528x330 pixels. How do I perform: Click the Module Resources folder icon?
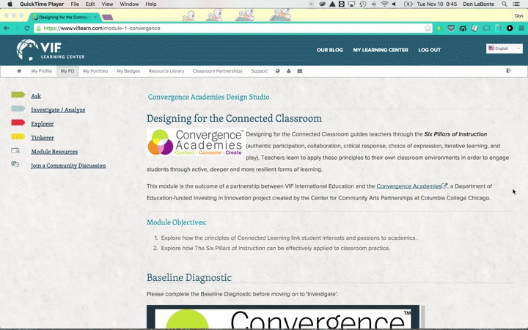(15, 151)
